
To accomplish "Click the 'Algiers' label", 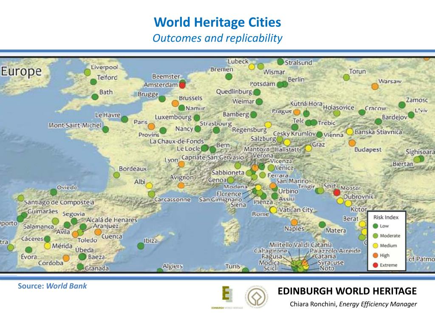I will (172, 267).
